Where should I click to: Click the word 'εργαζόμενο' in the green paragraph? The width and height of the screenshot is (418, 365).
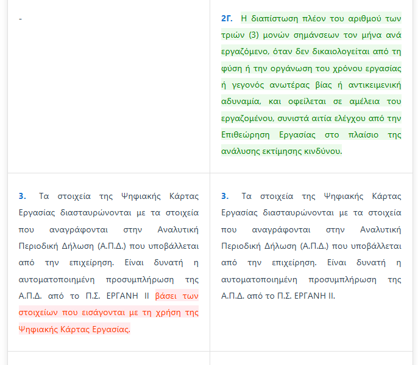(243, 52)
